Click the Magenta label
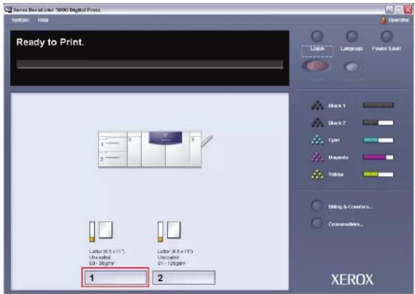The image size is (415, 294). [339, 157]
